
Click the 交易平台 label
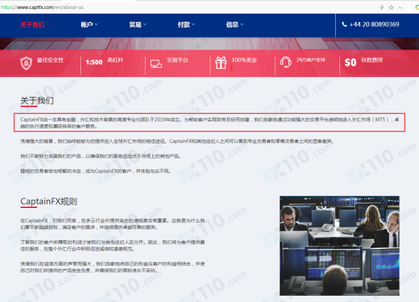[177, 60]
